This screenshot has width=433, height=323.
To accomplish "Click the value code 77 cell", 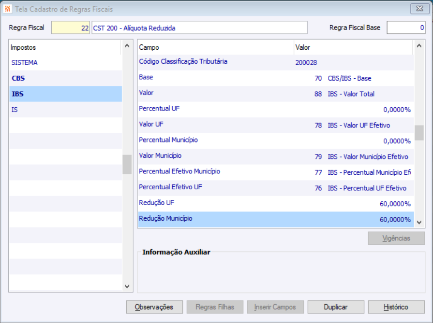I will tap(318, 173).
